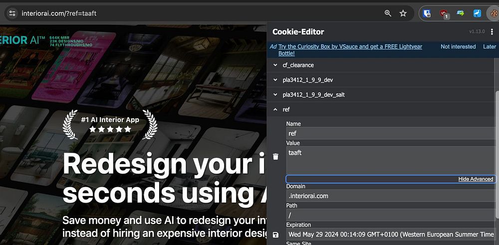499x245 pixels.
Task: Open the Bitwarden shield extension
Action: (x=427, y=13)
